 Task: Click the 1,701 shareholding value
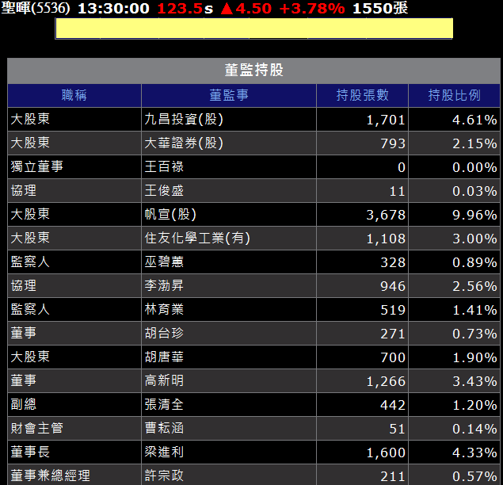(x=386, y=120)
